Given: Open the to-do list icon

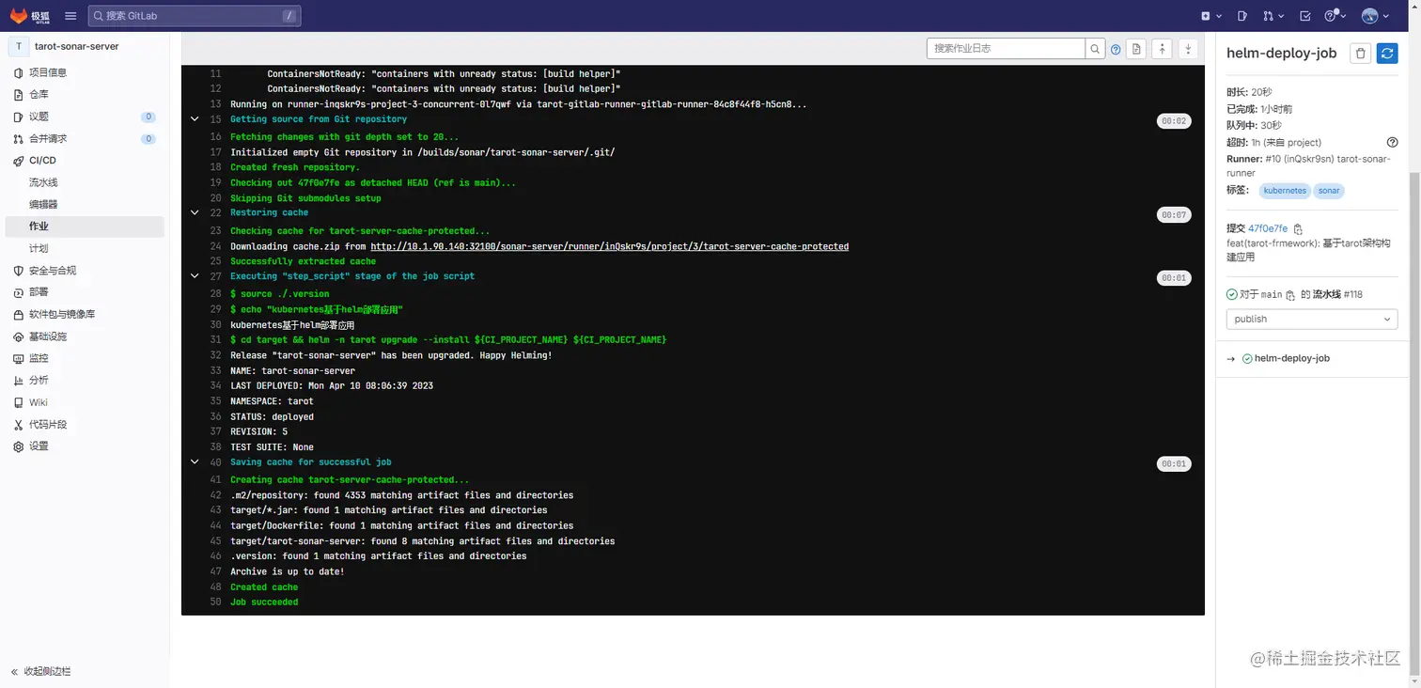Looking at the screenshot, I should [x=1305, y=16].
